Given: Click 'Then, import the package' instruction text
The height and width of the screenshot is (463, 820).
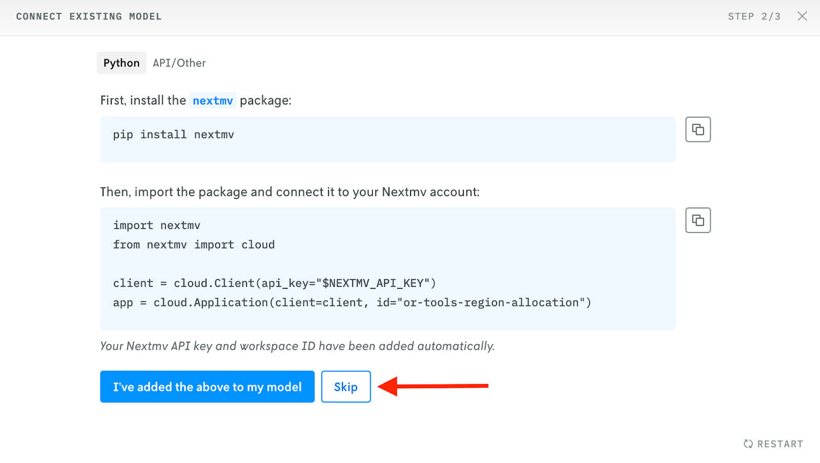Looking at the screenshot, I should tap(290, 192).
